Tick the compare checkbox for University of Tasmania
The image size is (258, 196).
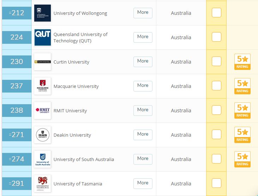tap(216, 183)
